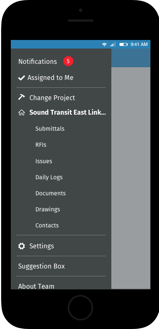Viewport: 159px width, 329px height.
Task: Open the Documents section
Action: click(50, 193)
